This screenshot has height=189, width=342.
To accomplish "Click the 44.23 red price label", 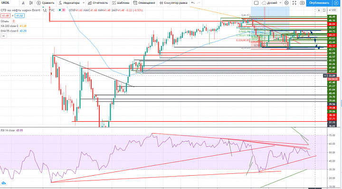I will 332,35.
